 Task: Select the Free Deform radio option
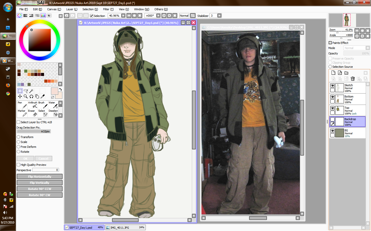coord(19,147)
